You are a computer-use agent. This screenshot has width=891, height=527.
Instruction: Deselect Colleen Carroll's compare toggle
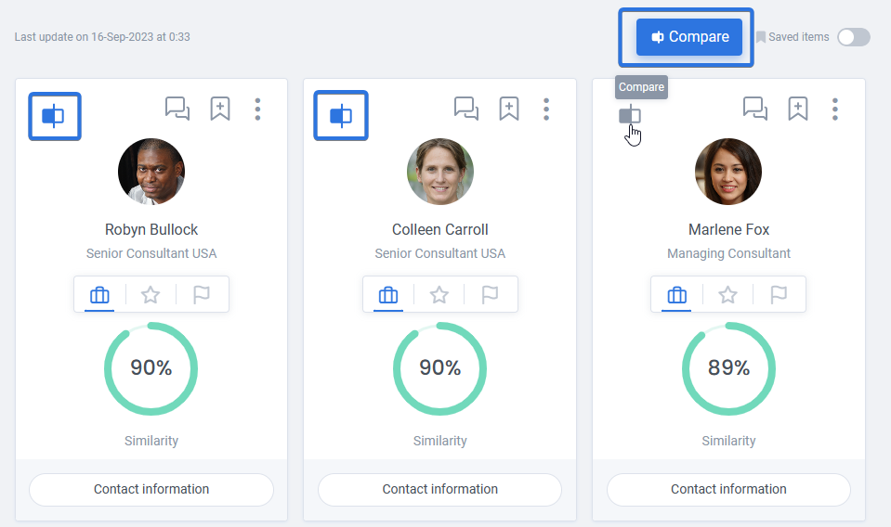341,116
